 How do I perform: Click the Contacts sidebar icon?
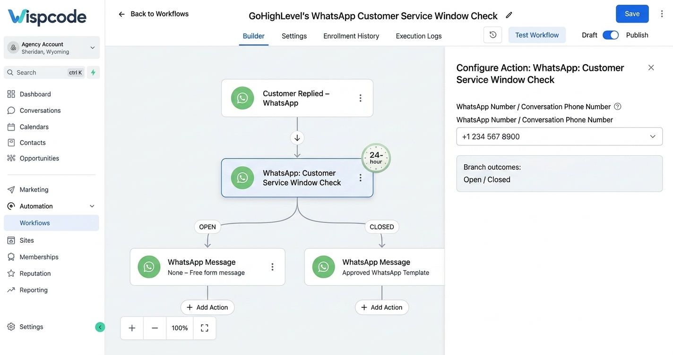11,143
